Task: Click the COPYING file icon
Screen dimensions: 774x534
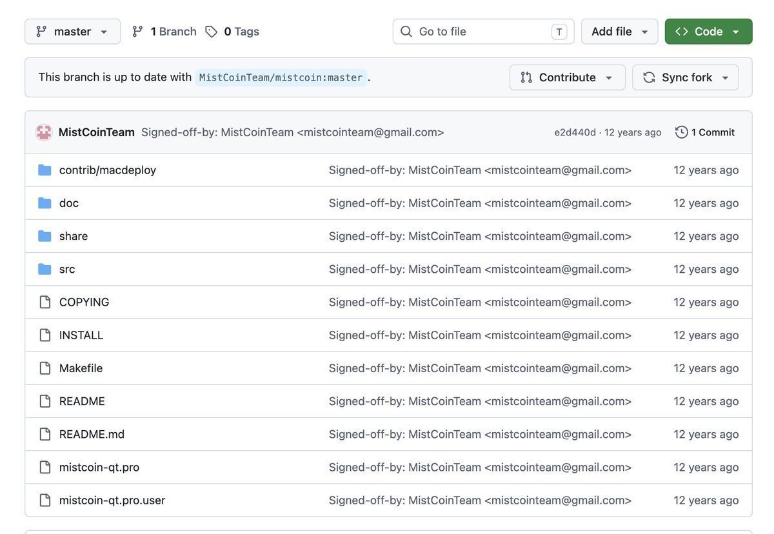Action: (x=45, y=302)
